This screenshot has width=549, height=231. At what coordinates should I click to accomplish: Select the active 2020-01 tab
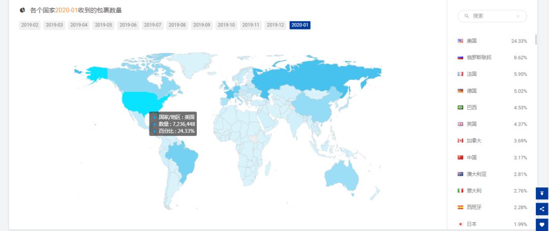[x=300, y=25]
